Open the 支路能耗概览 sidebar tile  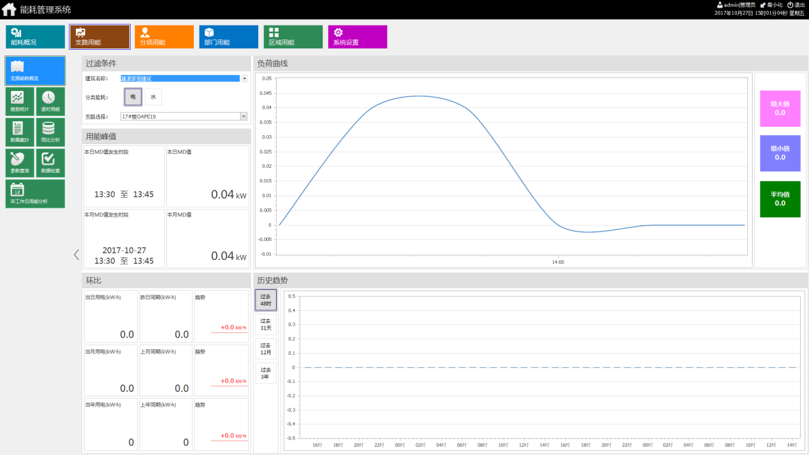click(35, 71)
